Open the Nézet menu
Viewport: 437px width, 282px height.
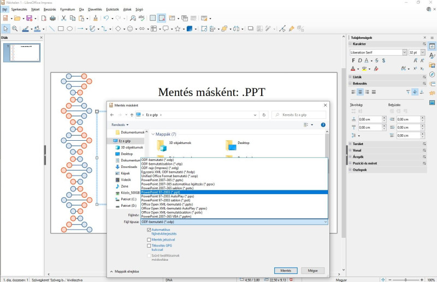tap(36, 9)
